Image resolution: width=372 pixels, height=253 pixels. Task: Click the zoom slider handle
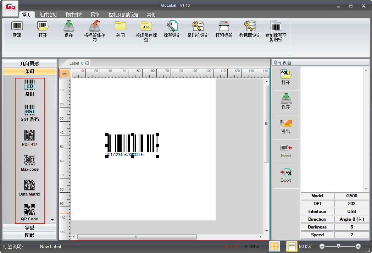point(339,246)
